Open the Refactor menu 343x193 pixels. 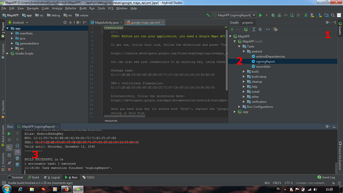point(71,8)
